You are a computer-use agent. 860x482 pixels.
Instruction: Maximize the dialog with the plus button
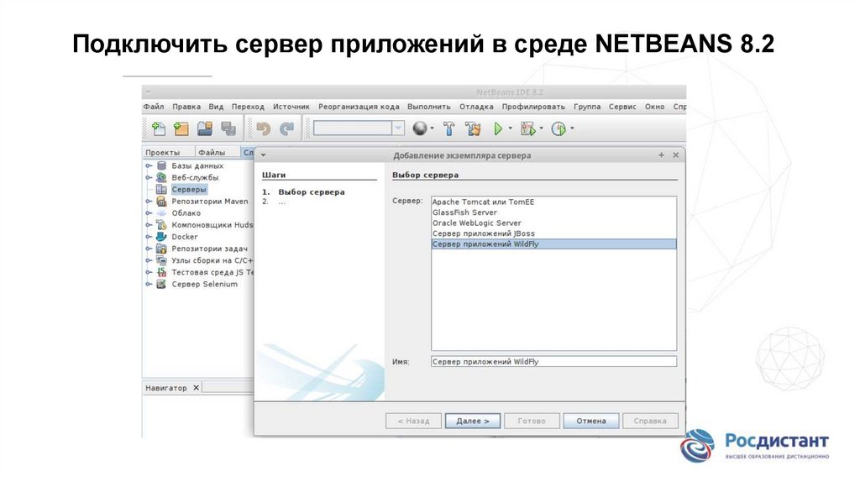(x=662, y=155)
